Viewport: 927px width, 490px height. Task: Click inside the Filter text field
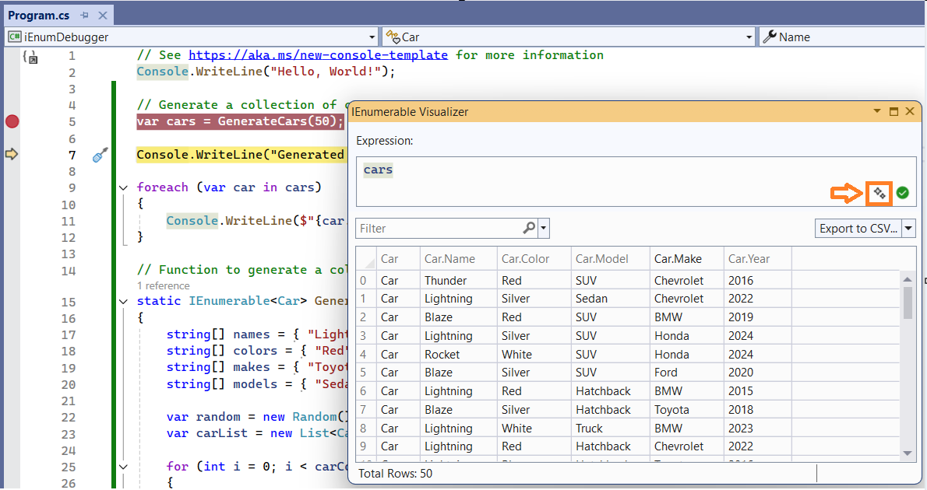coord(436,229)
